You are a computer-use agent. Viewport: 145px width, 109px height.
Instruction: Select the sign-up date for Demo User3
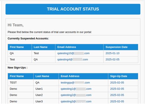click(117, 101)
